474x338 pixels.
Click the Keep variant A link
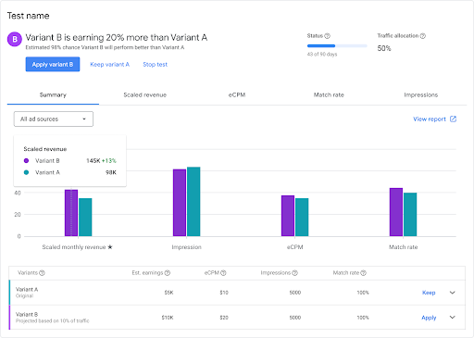point(109,65)
